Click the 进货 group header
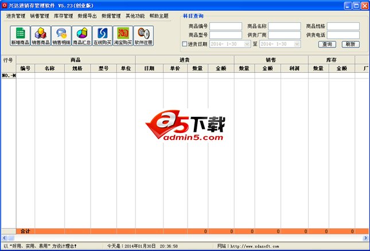The image size is (370, 251). tap(185, 60)
